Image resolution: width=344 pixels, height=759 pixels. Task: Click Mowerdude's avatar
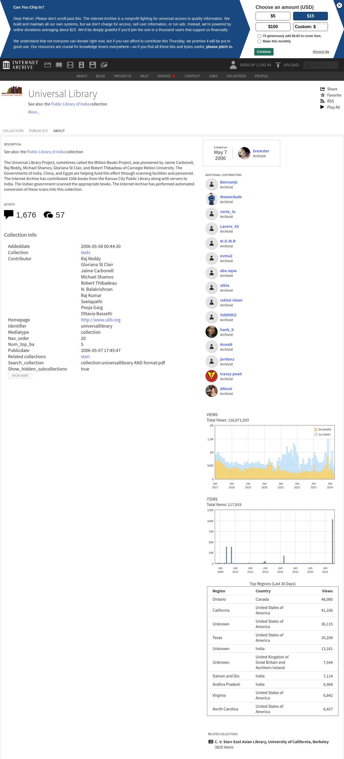point(211,199)
